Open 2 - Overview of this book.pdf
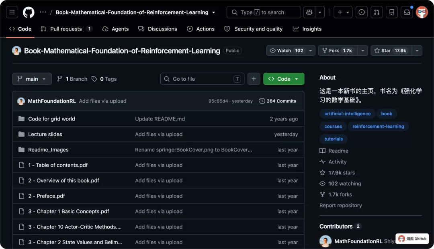 click(x=63, y=180)
